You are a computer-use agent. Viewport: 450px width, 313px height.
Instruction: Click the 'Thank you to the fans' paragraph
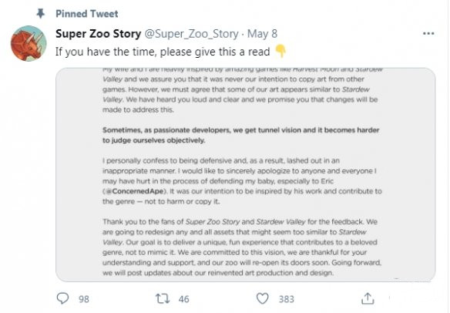pos(242,247)
